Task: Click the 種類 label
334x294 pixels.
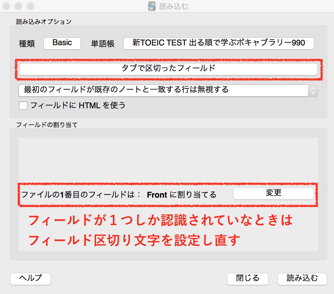Action: click(x=27, y=44)
